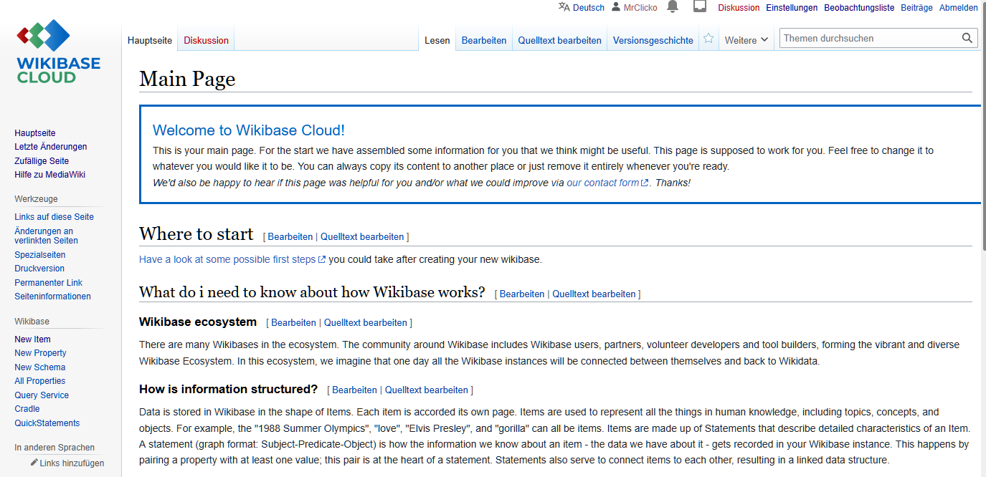Select the Bearbeiten tab
This screenshot has width=986, height=477.
point(484,40)
